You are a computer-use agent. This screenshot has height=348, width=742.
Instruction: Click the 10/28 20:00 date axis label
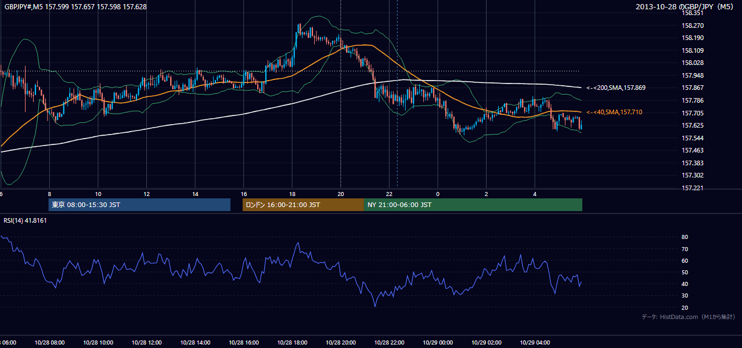[x=341, y=342]
